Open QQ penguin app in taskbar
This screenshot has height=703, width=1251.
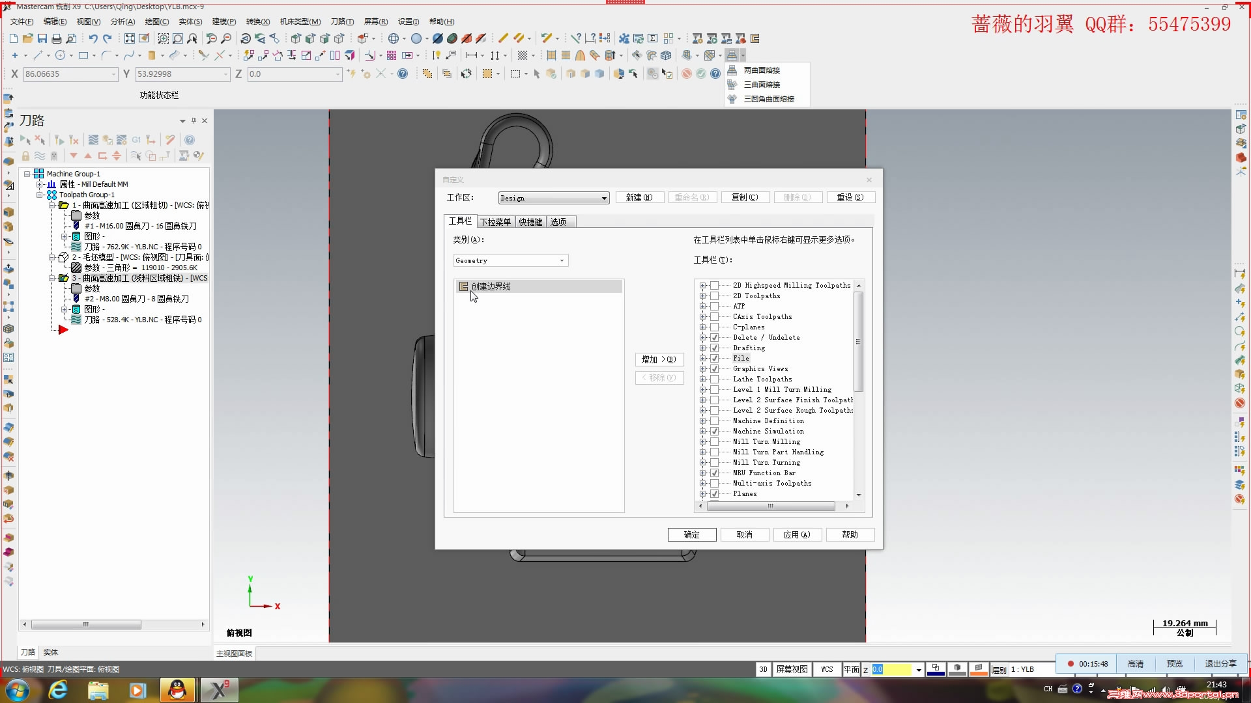tap(177, 690)
